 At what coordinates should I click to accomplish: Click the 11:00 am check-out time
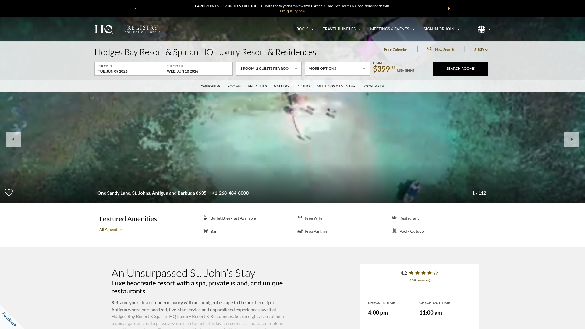[431, 313]
